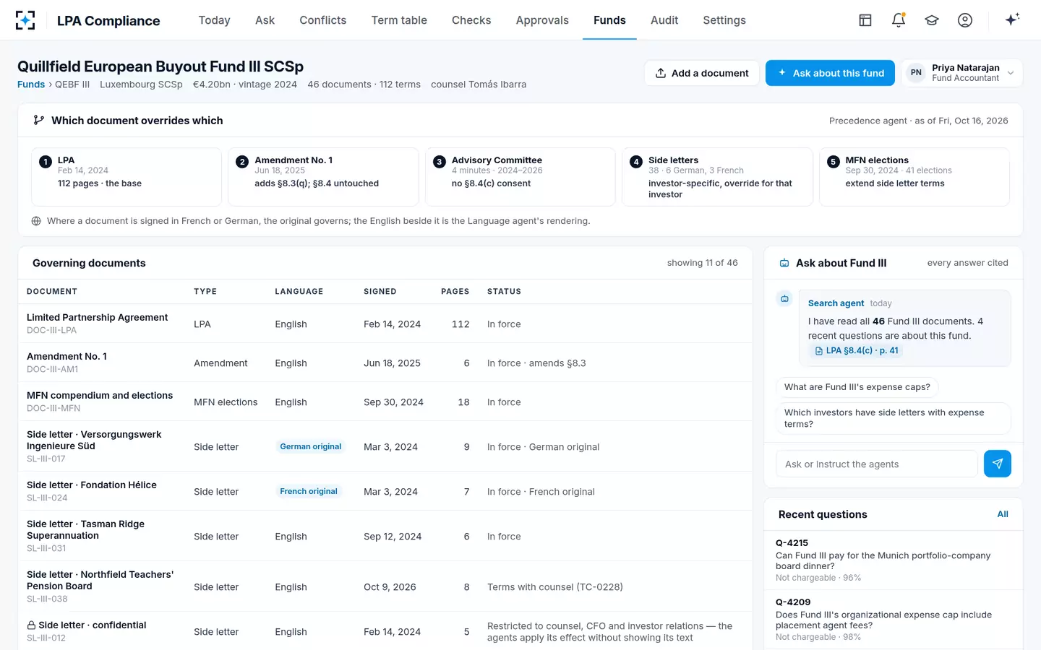The height and width of the screenshot is (650, 1041).
Task: Send question with paper plane button
Action: coord(997,464)
